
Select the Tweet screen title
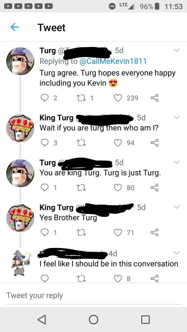click(x=51, y=27)
